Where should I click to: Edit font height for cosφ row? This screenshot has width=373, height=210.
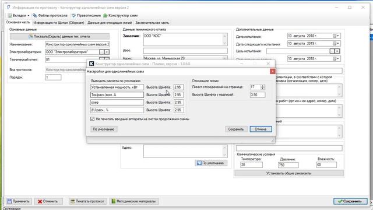[178, 103]
